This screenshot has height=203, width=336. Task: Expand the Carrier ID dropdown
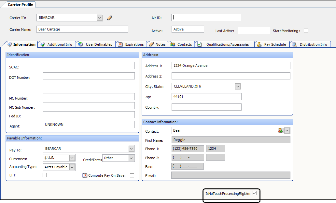click(x=100, y=18)
